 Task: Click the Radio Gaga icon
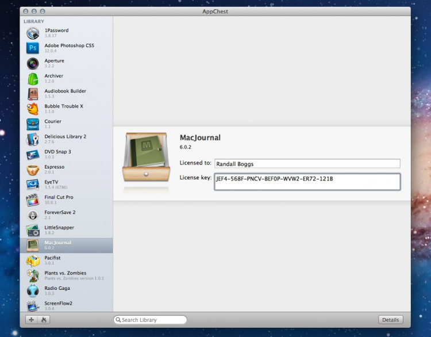click(33, 291)
